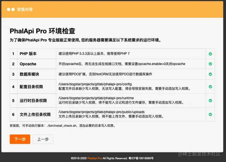The width and height of the screenshot is (226, 162).
Task: Click the PDO扩展 NotORM description text
Action: (x=105, y=74)
